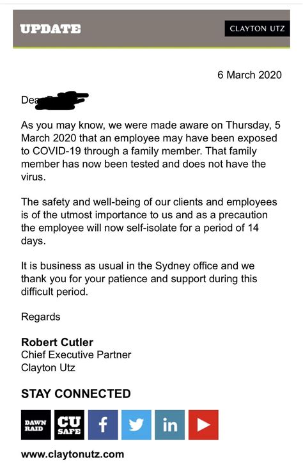Click the Chief Executive Partner title
Viewport: 303px width, 469px height.
pos(76,354)
